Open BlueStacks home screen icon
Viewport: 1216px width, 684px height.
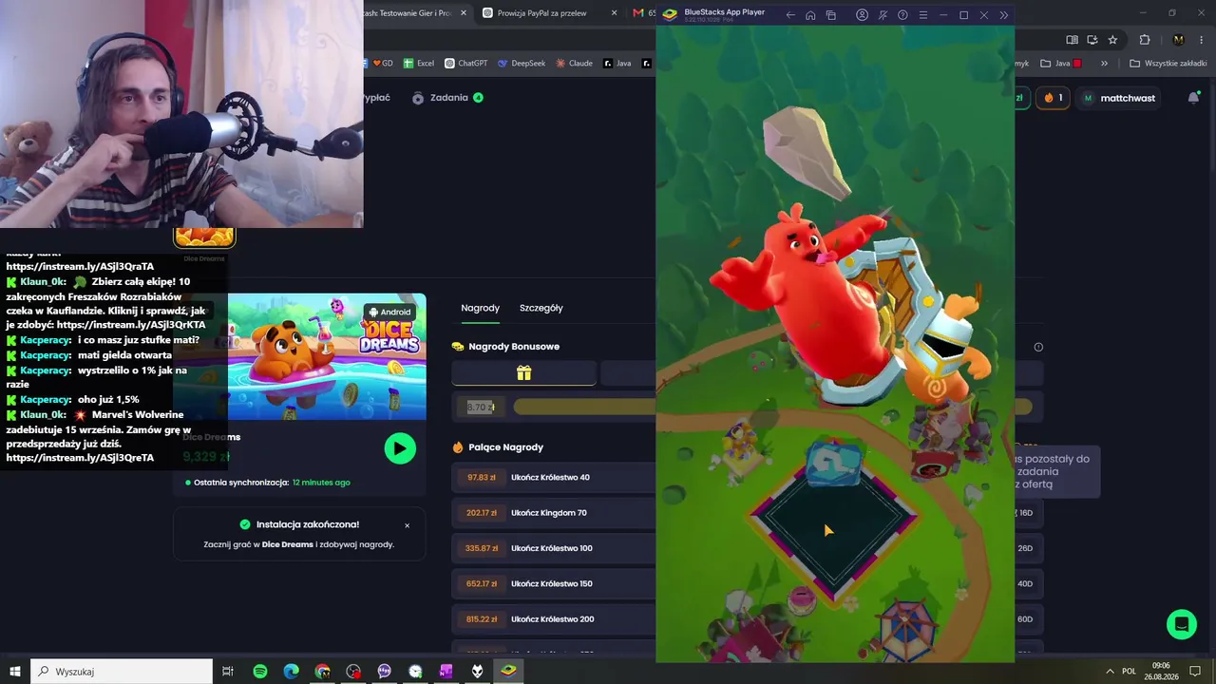(x=810, y=15)
